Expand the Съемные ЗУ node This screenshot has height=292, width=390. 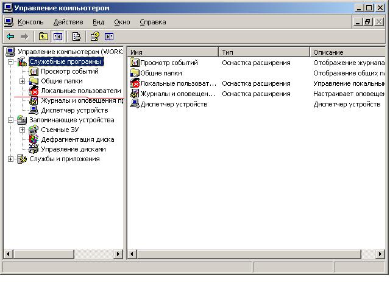[22, 130]
